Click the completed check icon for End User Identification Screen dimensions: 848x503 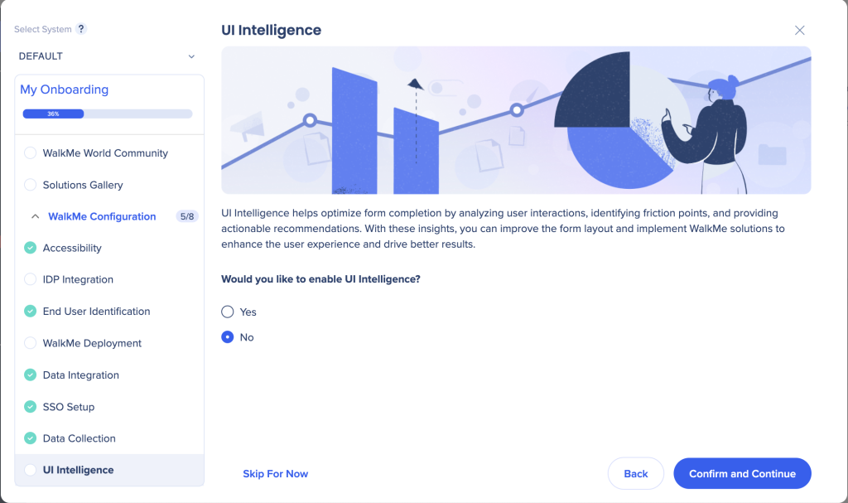click(x=31, y=312)
